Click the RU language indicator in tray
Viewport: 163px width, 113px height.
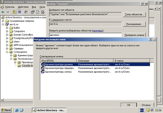(x=142, y=110)
